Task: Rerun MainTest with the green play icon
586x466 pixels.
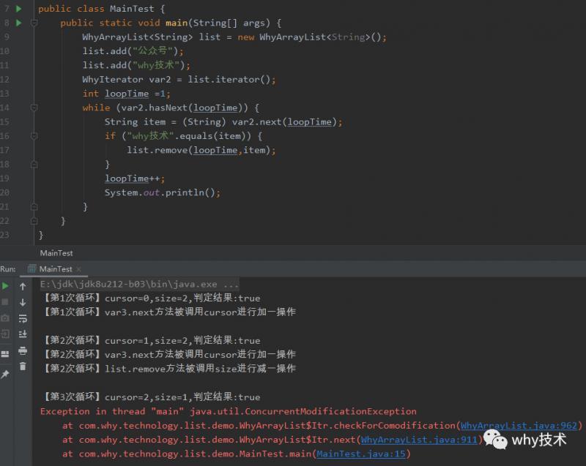Action: [6, 288]
